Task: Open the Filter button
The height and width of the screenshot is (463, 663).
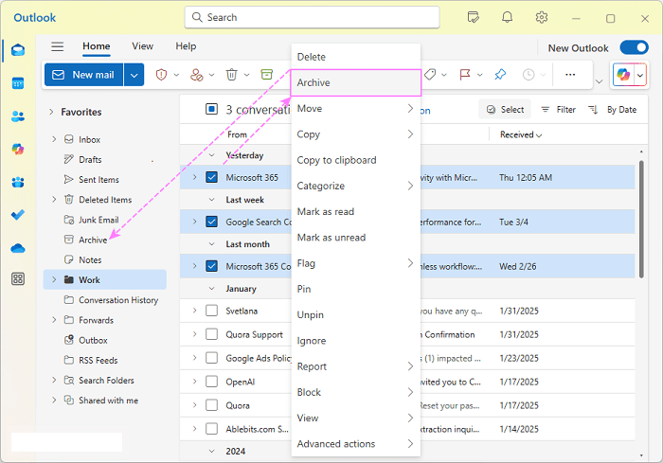Action: [558, 110]
